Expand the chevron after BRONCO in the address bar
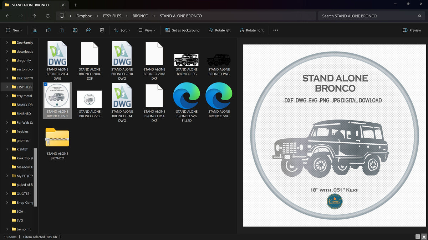 [154, 16]
